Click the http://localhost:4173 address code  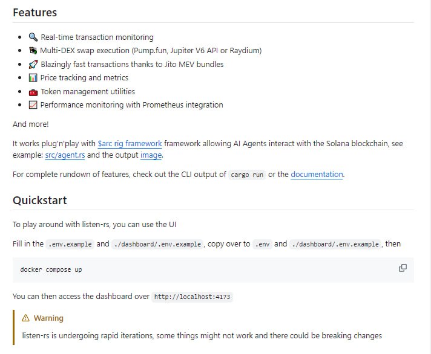[192, 297]
